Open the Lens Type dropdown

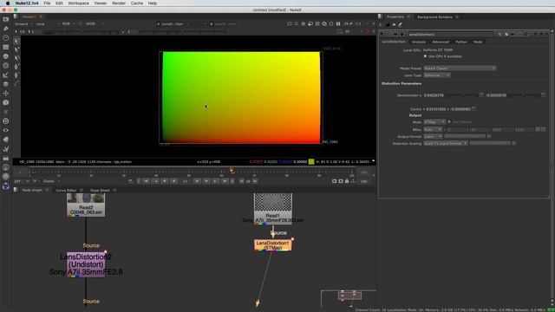[437, 75]
